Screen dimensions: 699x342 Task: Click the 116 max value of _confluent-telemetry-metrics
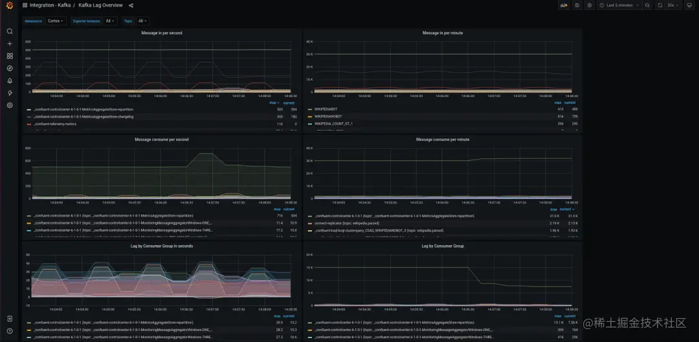click(x=280, y=123)
